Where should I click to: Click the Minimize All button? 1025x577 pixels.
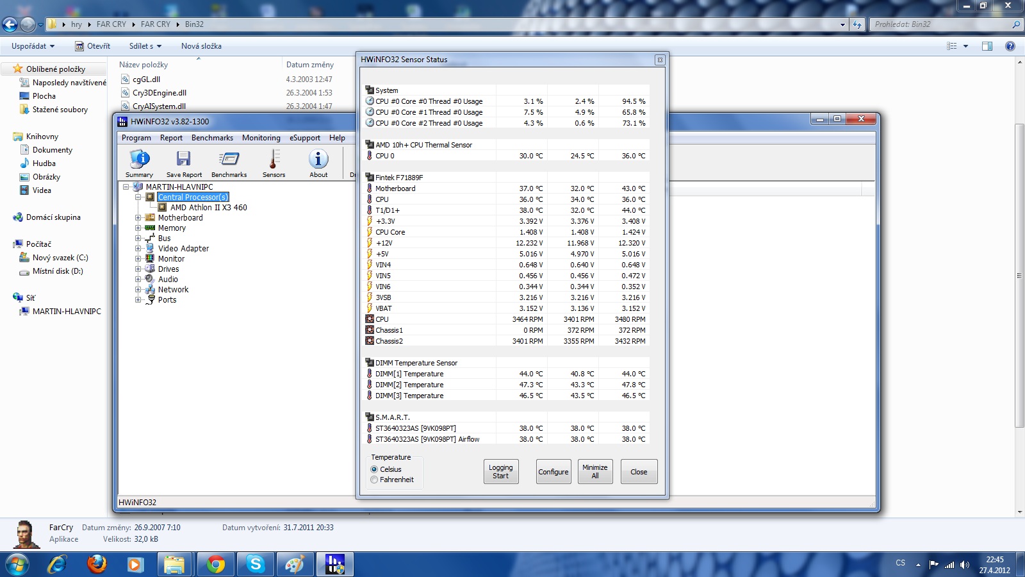(595, 472)
